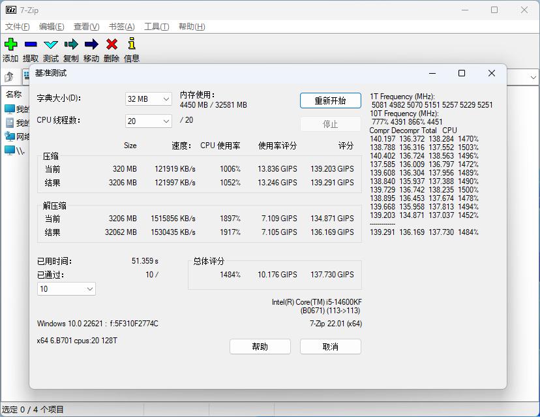Click the 名称 column header
The width and height of the screenshot is (540, 417).
[14, 94]
